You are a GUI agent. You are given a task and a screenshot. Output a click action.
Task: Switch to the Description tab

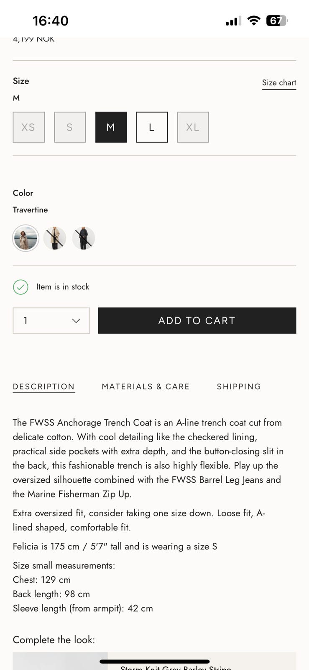(44, 387)
